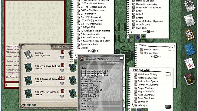Click the New button in the Items list

click(171, 47)
